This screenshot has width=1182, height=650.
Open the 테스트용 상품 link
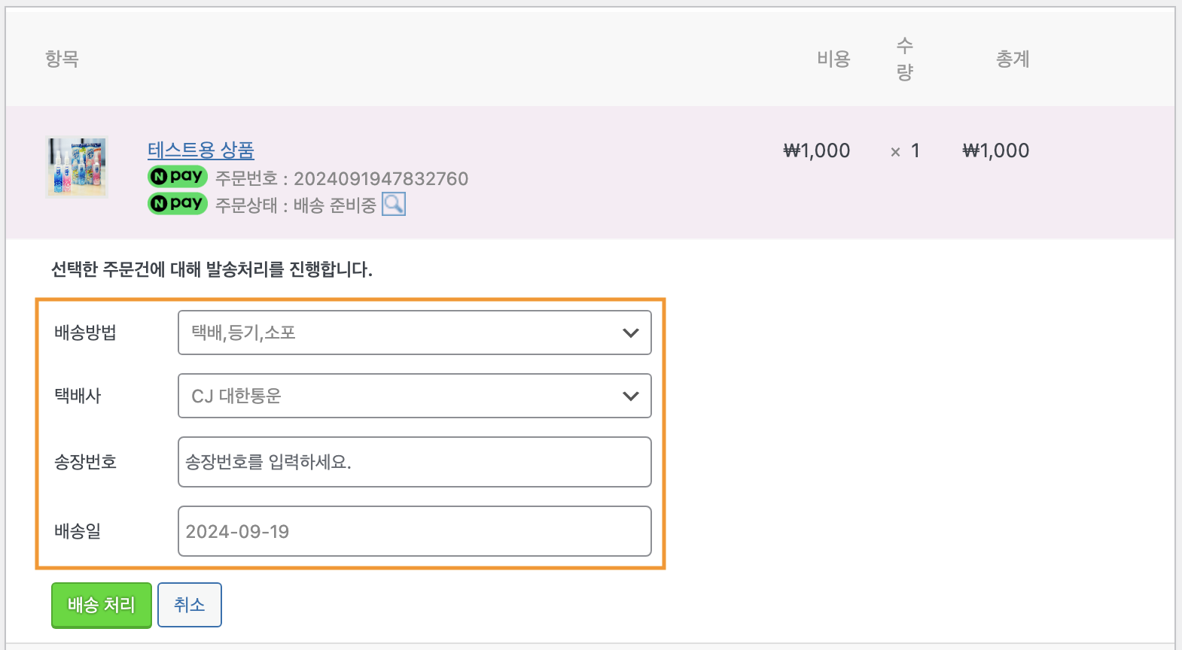[201, 150]
